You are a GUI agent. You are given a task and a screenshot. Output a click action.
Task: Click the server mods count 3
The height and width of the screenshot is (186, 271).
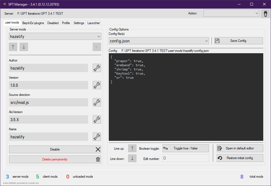[x=7, y=177]
